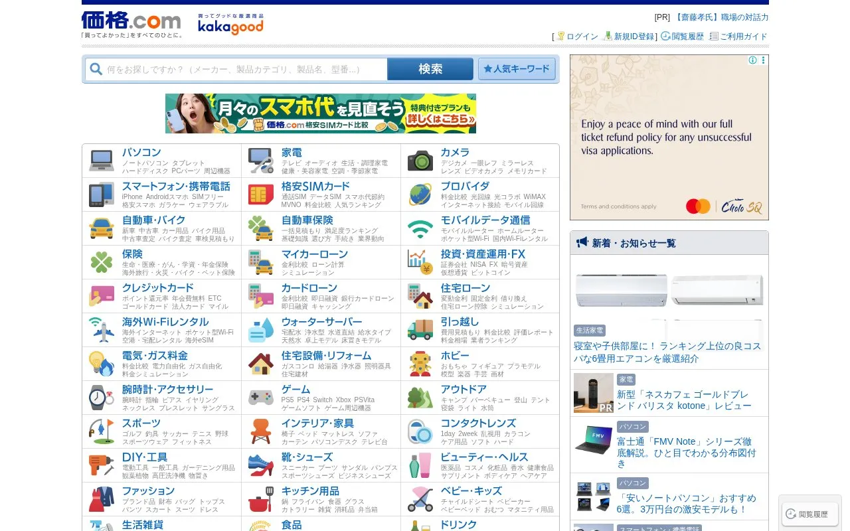Click the four-leaf clover icon for 保険

pos(102,262)
